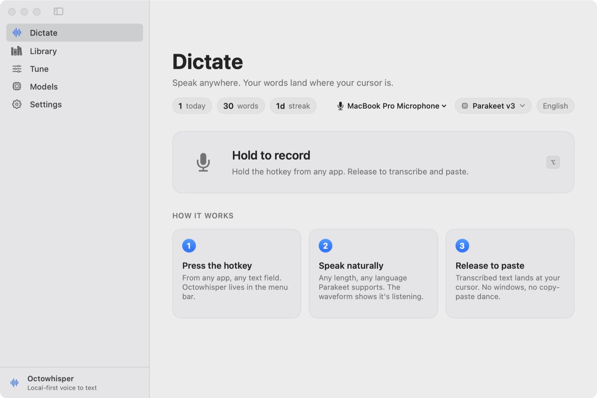Click the Dictate page title

point(207,62)
